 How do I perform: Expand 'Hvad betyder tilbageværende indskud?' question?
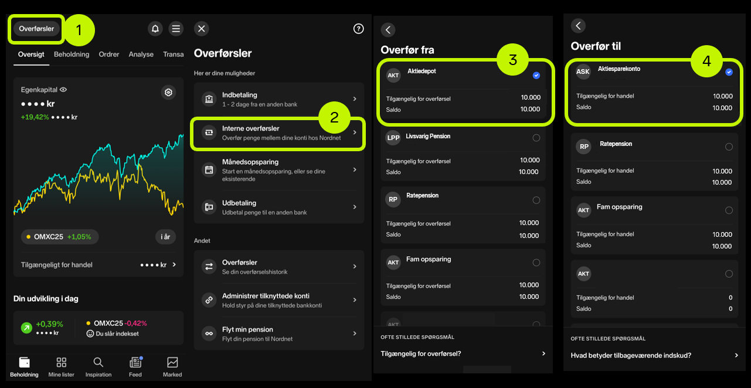point(654,355)
